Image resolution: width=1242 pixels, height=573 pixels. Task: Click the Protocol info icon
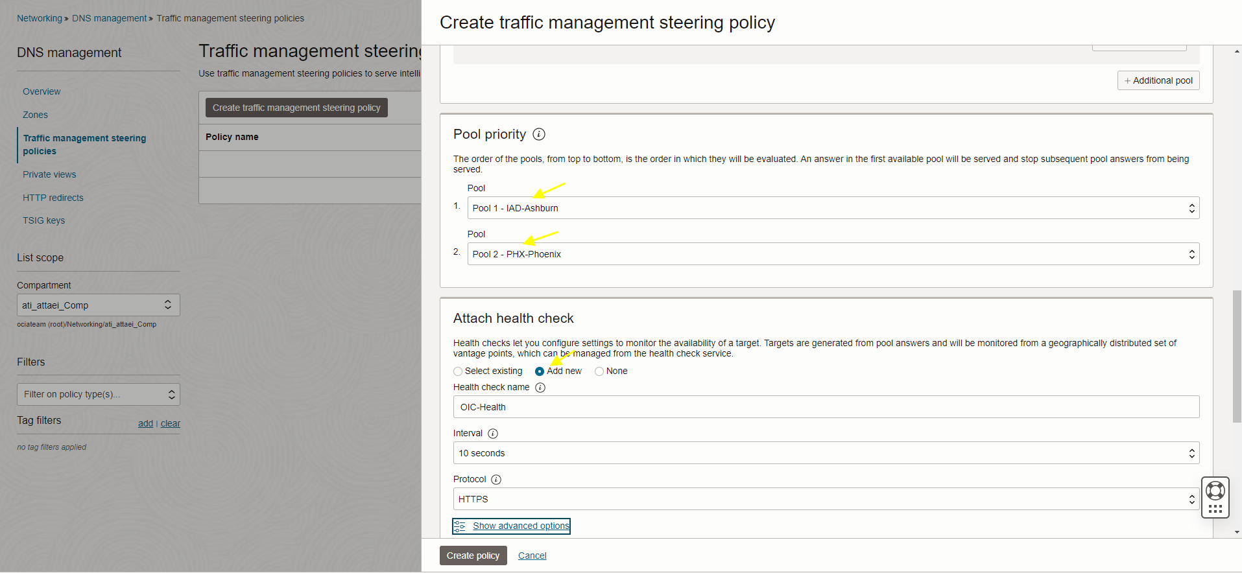pyautogui.click(x=496, y=480)
